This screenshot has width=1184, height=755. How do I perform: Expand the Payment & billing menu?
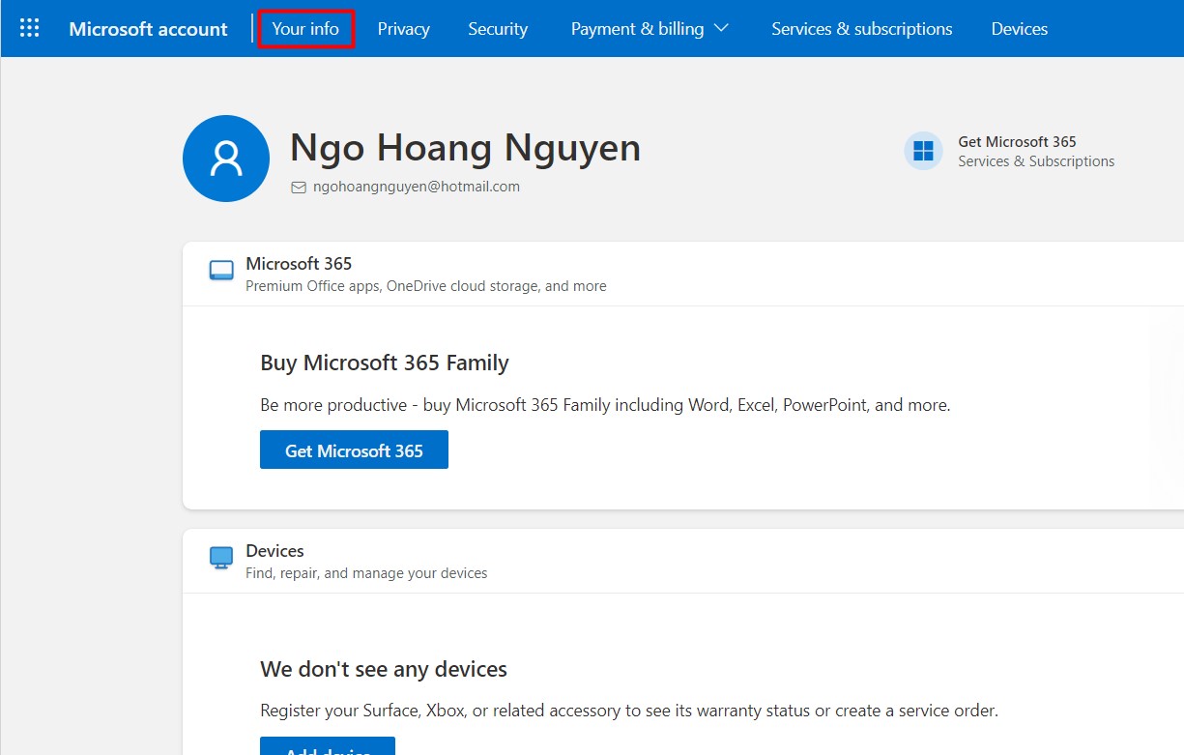click(650, 29)
